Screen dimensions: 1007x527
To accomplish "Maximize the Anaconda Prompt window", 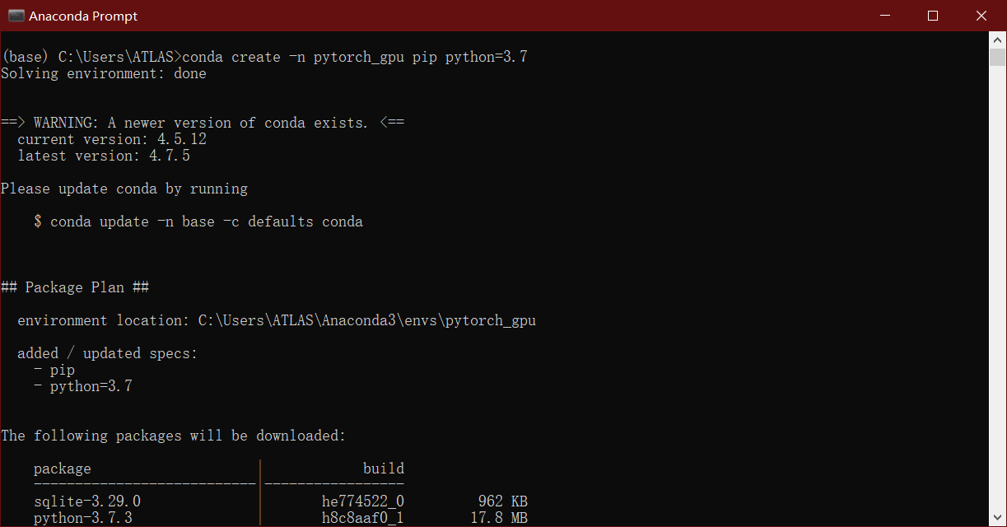I will tap(933, 16).
